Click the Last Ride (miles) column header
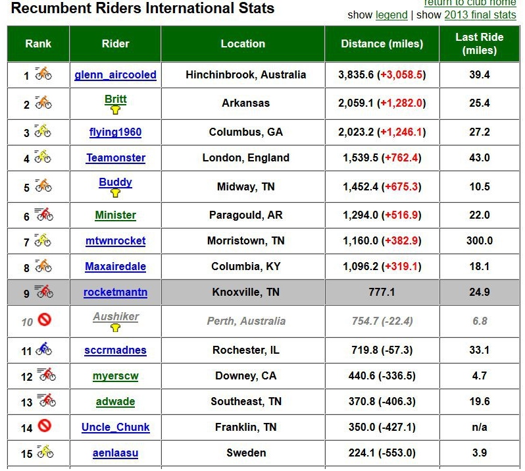The width and height of the screenshot is (525, 471). (x=479, y=43)
